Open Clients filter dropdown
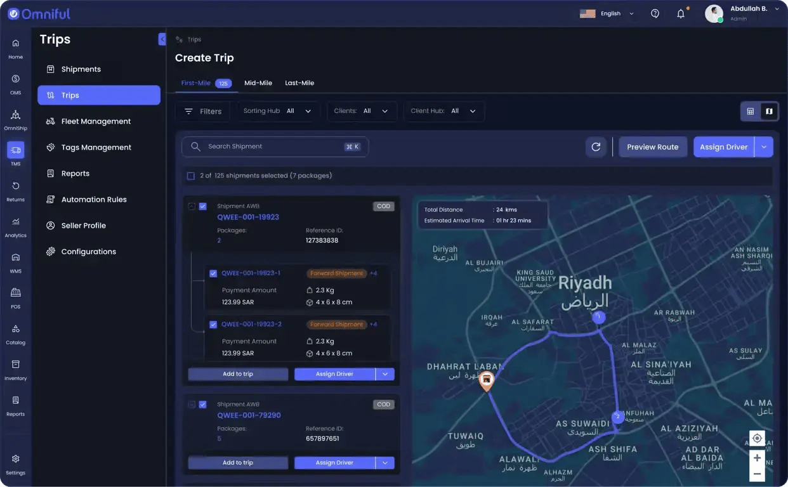The height and width of the screenshot is (487, 788). 363,111
